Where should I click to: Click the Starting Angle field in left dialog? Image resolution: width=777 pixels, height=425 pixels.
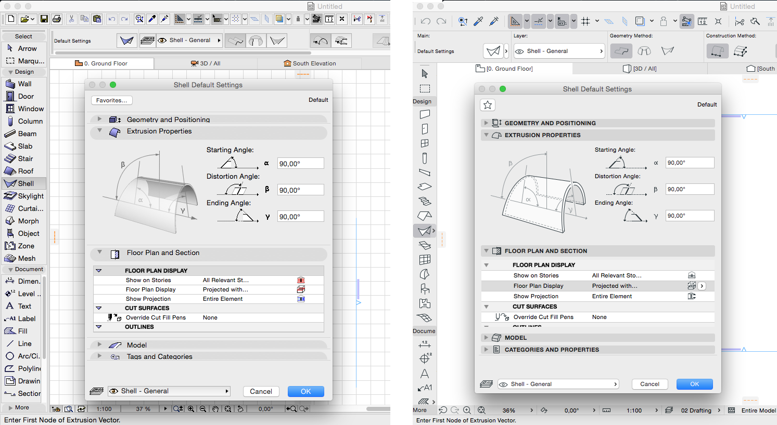pyautogui.click(x=301, y=164)
